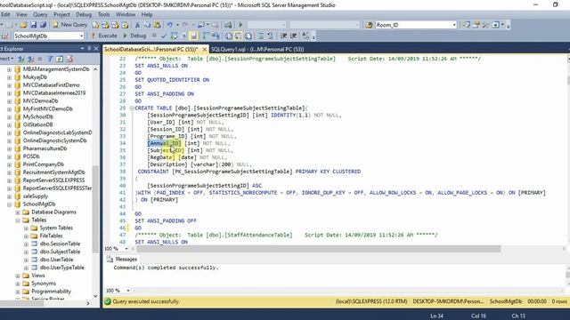This screenshot has width=570, height=320.
Task: Select the OilStationDB database
Action: click(x=37, y=124)
